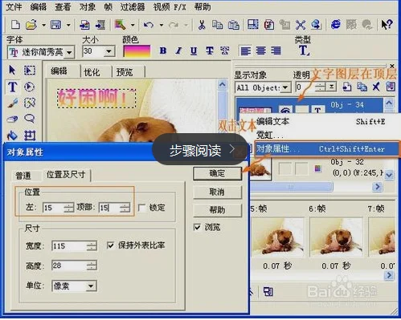This screenshot has height=320, width=401.
Task: Align text to the center
Action: pyautogui.click(x=261, y=51)
